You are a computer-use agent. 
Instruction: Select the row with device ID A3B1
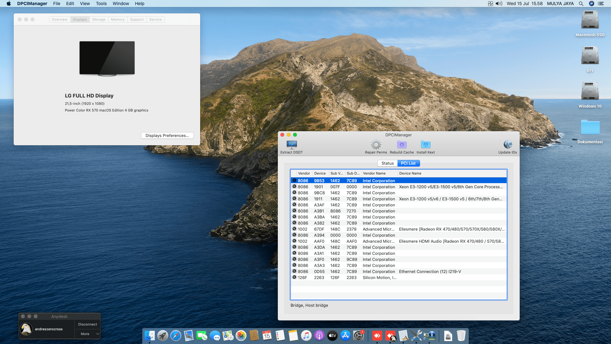click(398, 211)
